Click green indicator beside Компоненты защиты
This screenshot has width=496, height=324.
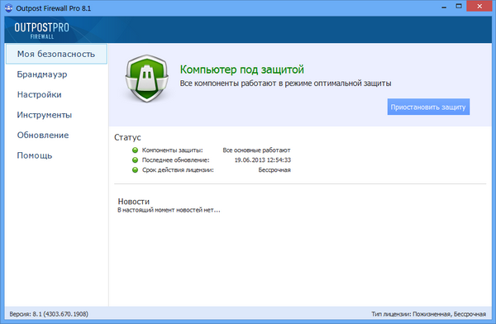135,150
